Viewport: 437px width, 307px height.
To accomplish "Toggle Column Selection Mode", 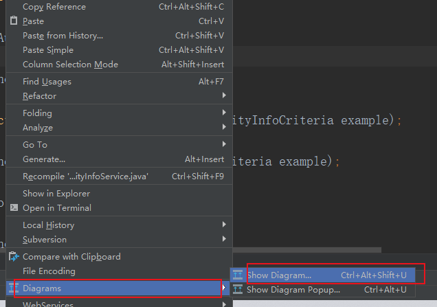I will (120, 65).
